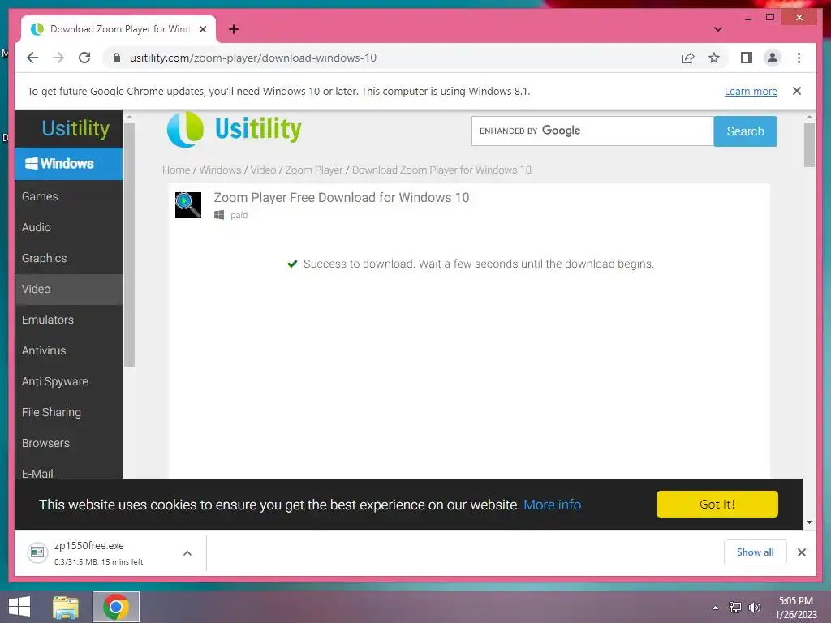
Task: Open the volume tray icon
Action: (x=754, y=608)
